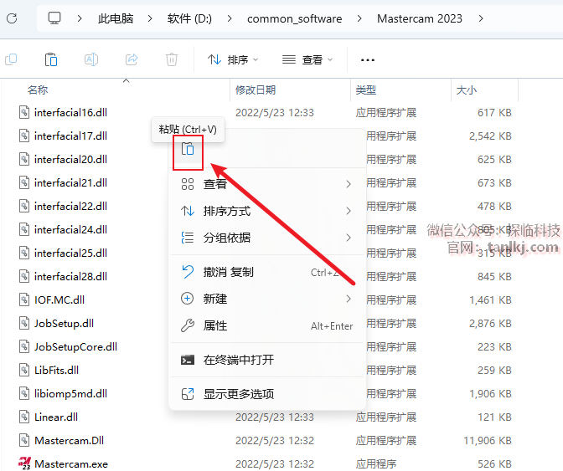Screen dimensions: 563x471
Task: Open the 分组依据 submenu
Action: click(267, 238)
